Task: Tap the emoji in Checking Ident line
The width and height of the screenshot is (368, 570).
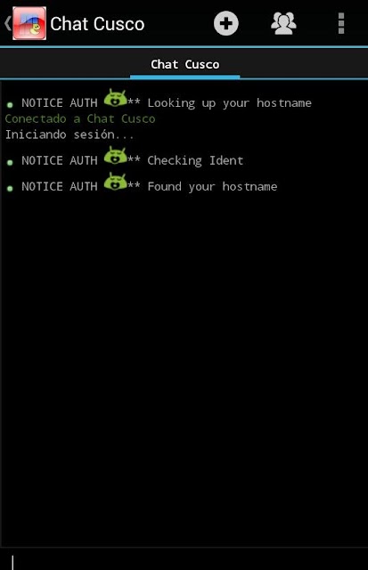Action: click(115, 155)
